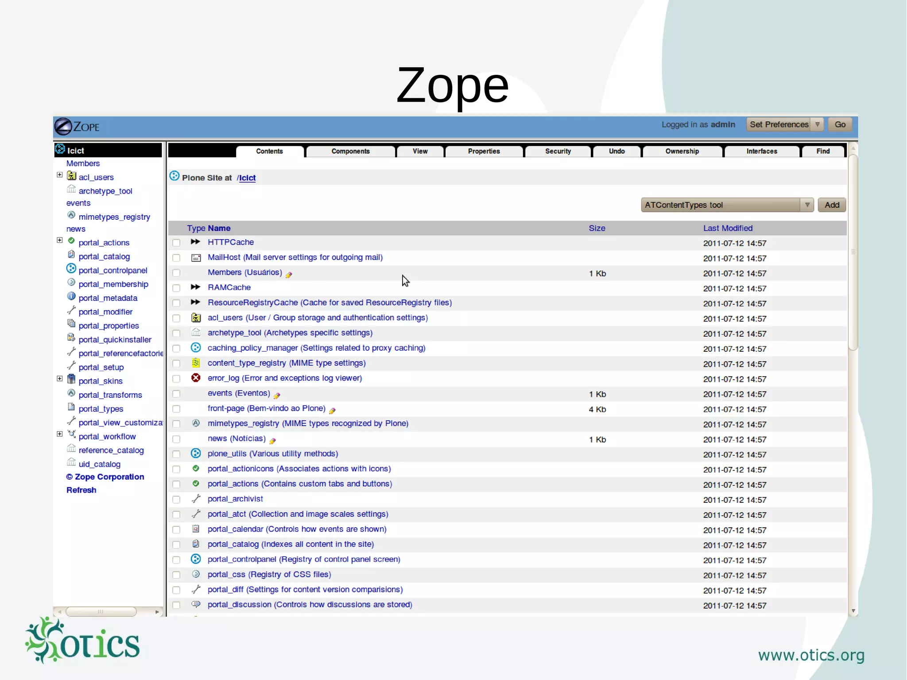Screen dimensions: 907x680
Task: Open the Interfaces tab
Action: pos(761,152)
